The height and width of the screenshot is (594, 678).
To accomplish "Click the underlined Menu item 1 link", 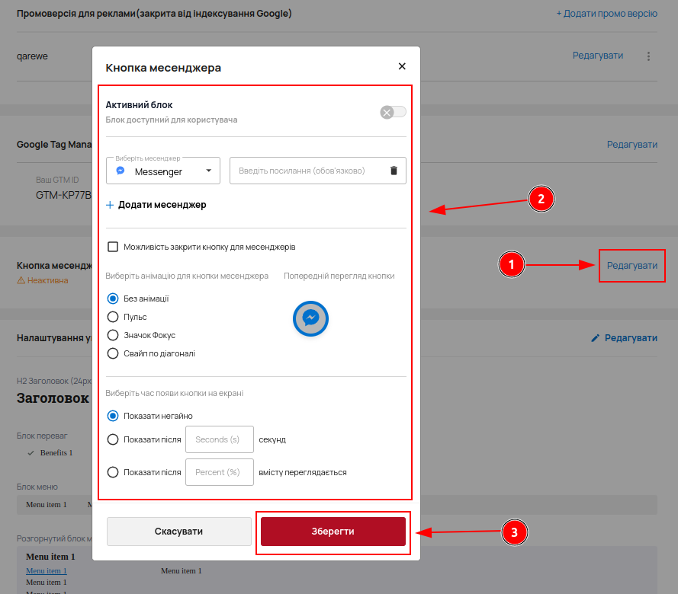I will pos(47,570).
